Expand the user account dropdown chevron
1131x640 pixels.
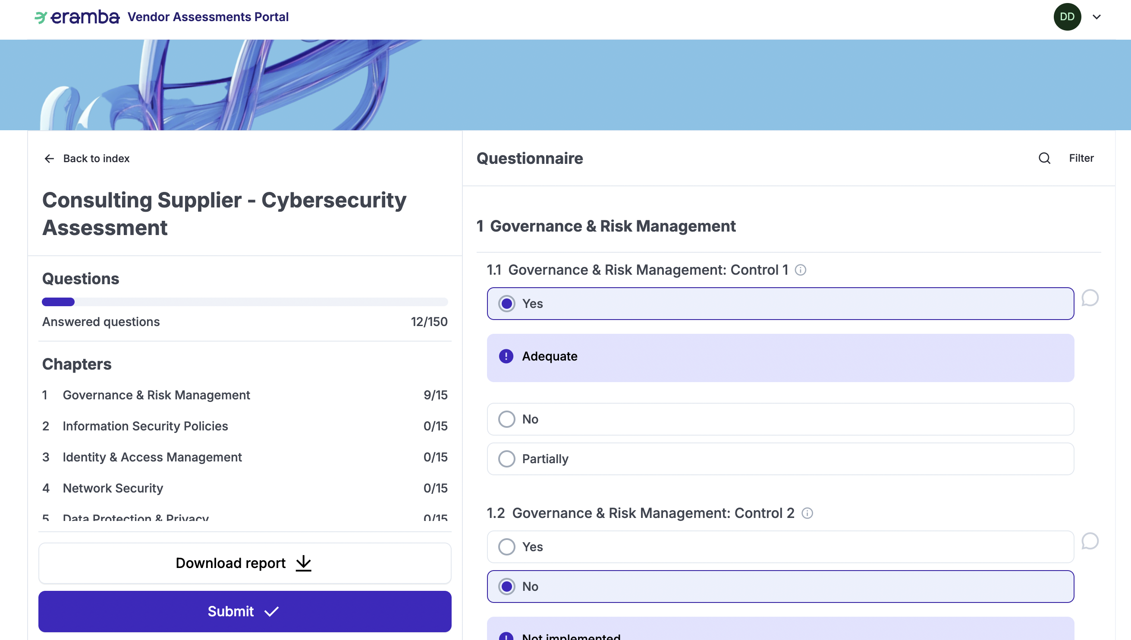pyautogui.click(x=1096, y=17)
